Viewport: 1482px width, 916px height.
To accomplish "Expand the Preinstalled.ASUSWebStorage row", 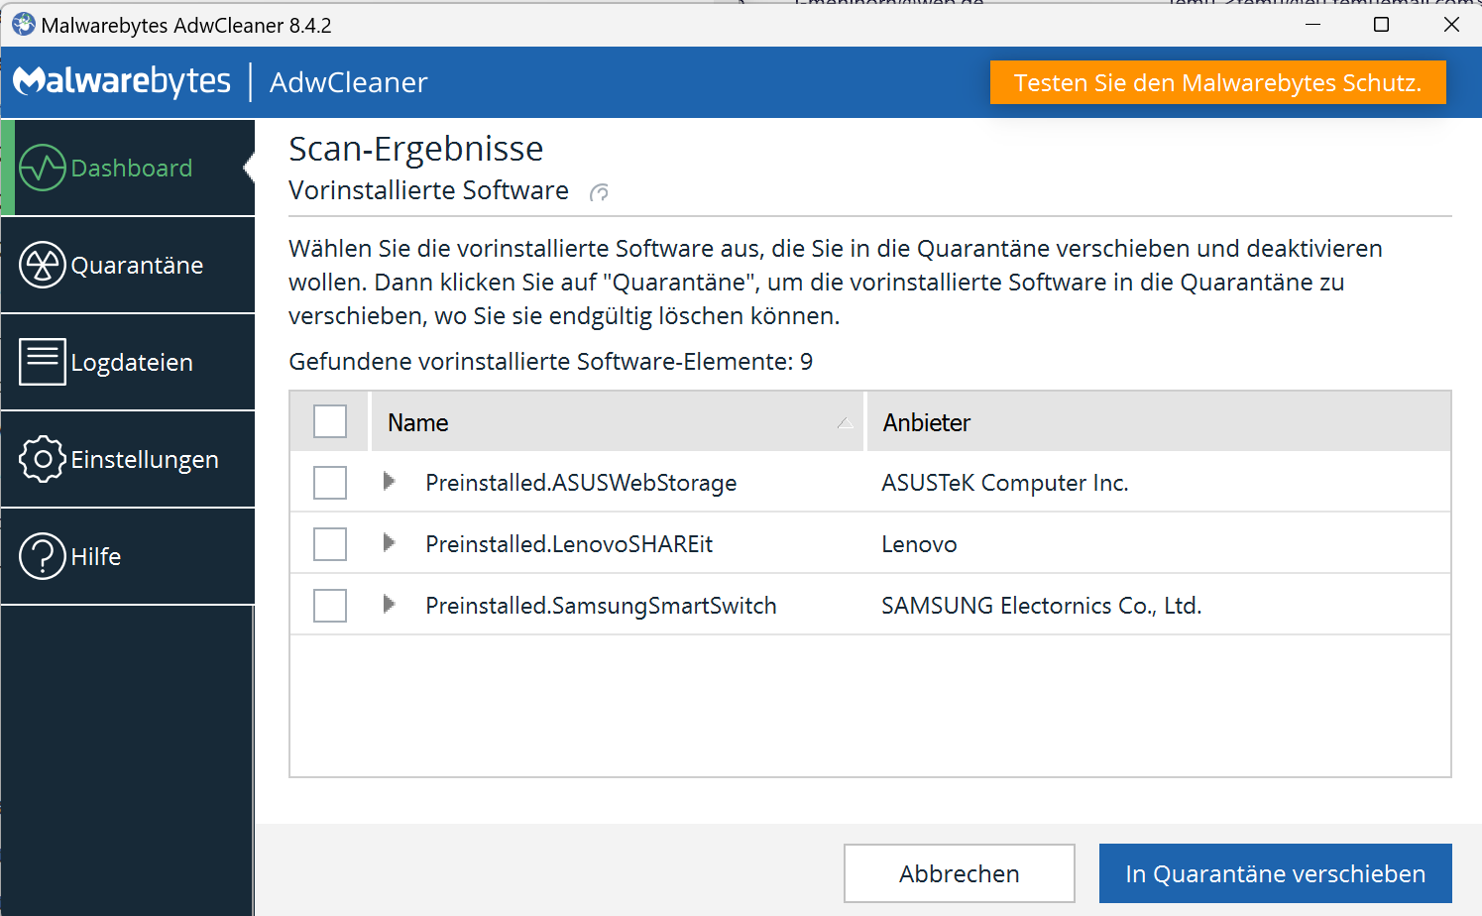I will pos(389,482).
